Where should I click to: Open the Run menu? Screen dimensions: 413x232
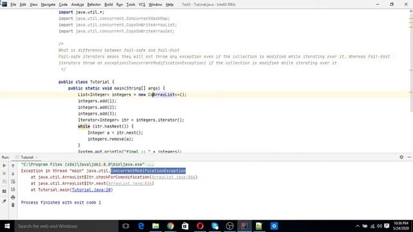click(x=119, y=5)
